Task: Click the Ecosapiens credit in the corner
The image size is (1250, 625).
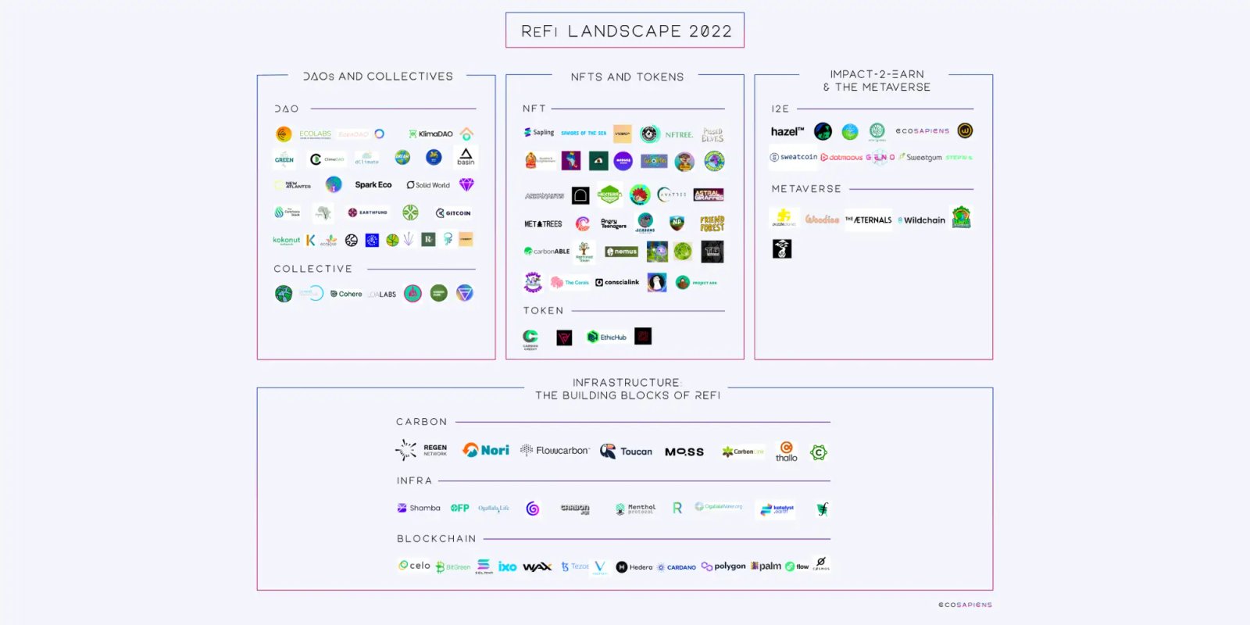Action: (x=965, y=605)
